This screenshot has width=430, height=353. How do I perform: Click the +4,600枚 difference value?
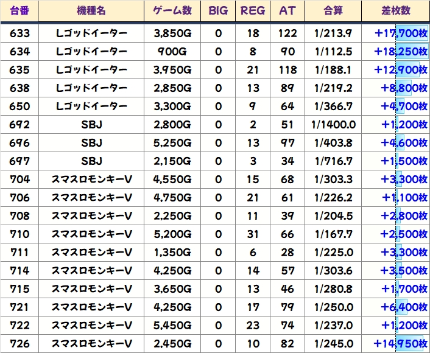(404, 143)
